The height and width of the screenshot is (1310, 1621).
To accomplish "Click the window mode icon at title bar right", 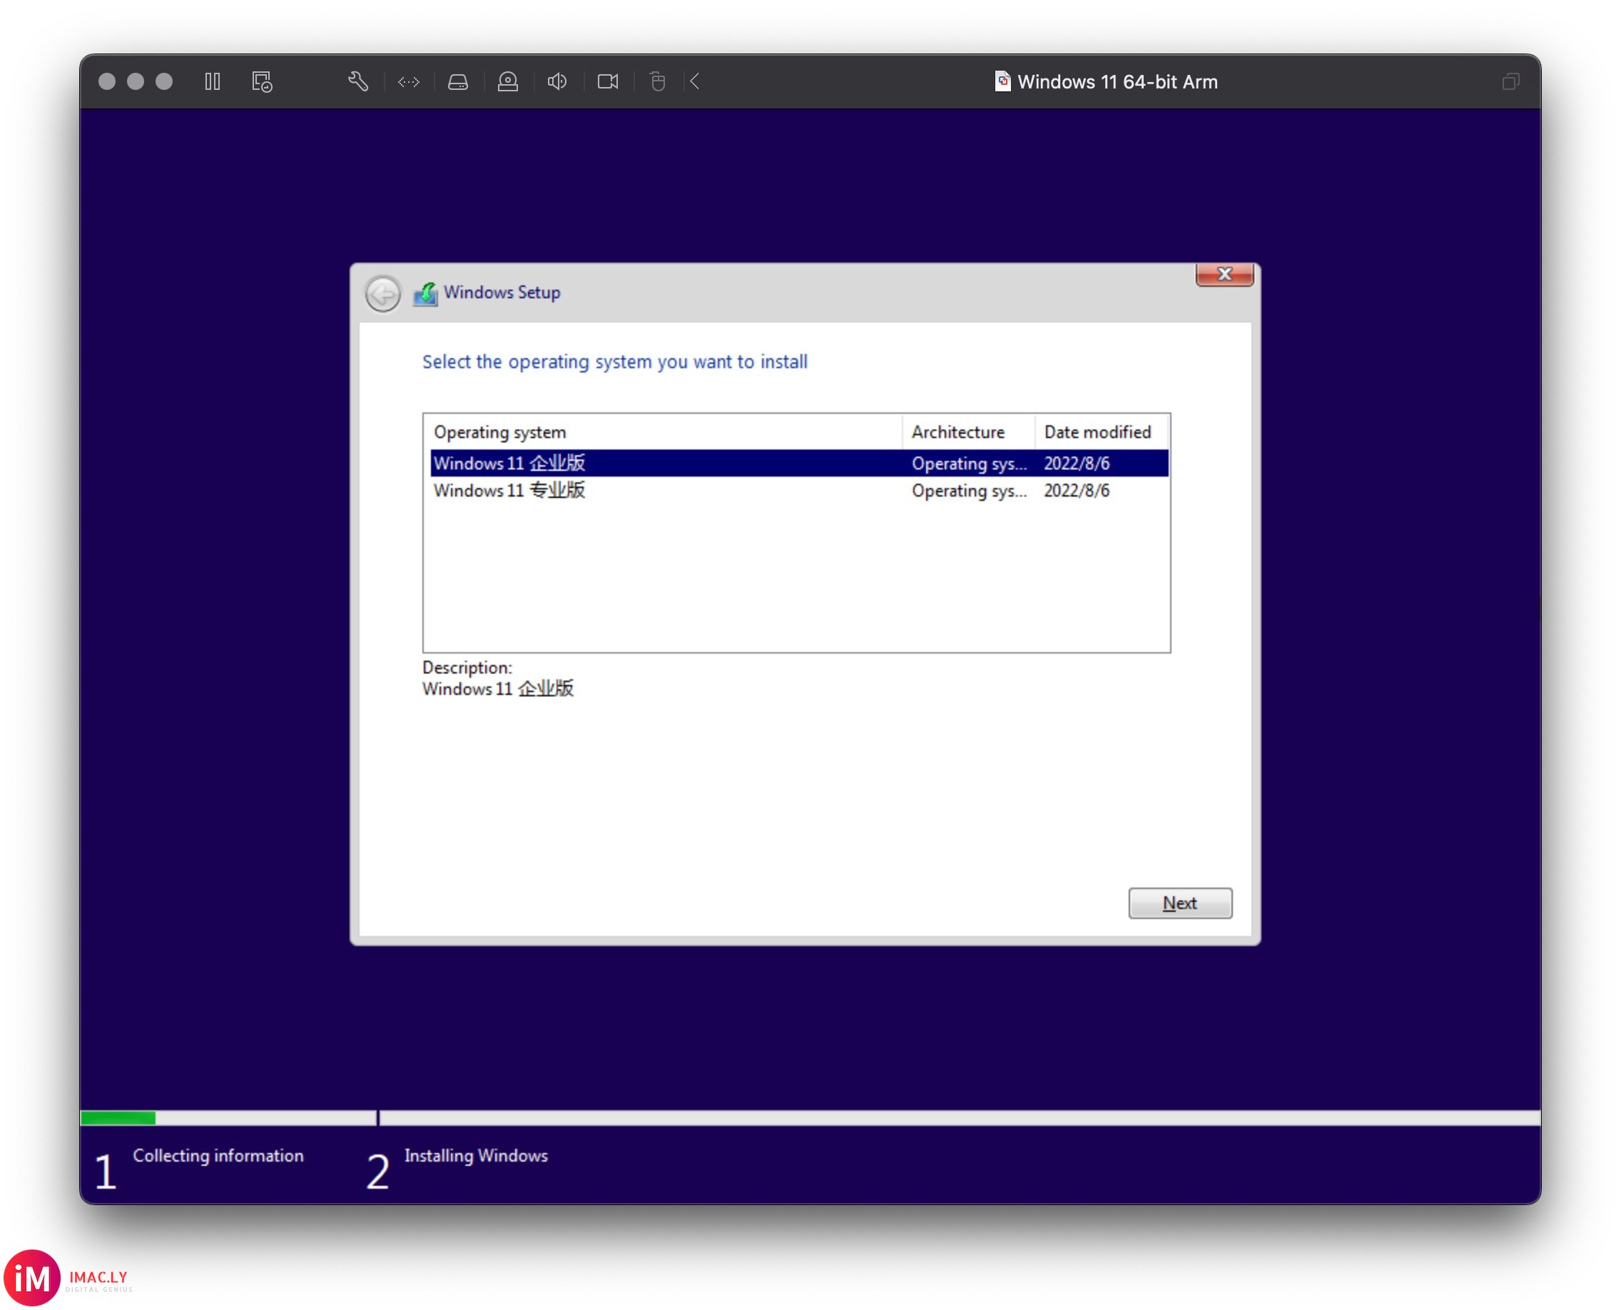I will (1510, 81).
